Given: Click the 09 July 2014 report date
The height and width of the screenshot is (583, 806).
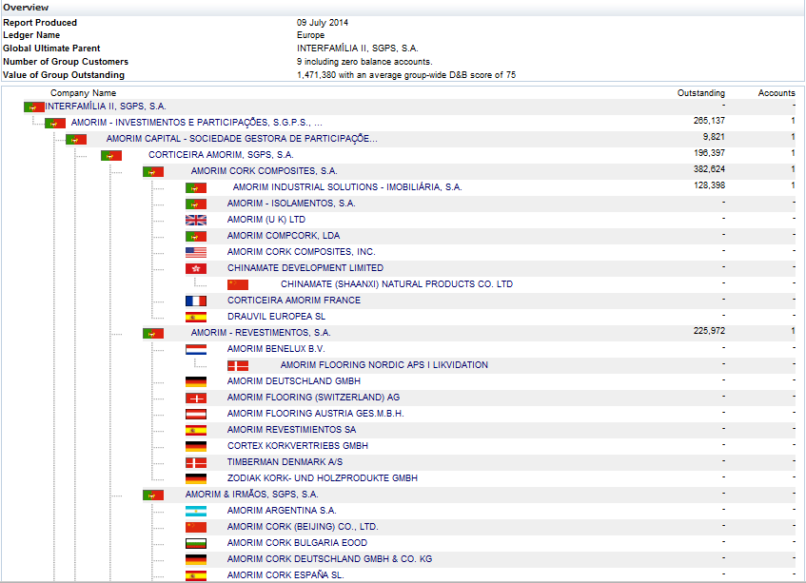Looking at the screenshot, I should tap(323, 23).
